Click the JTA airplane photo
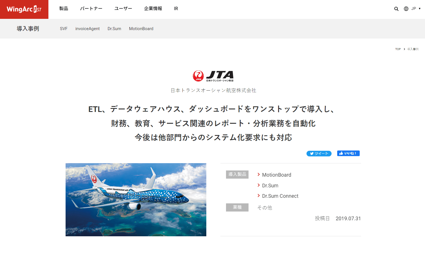Image resolution: width=425 pixels, height=254 pixels. coord(136,200)
